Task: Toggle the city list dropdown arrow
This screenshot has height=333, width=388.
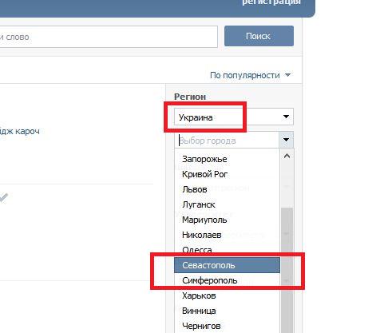Action: (x=287, y=140)
